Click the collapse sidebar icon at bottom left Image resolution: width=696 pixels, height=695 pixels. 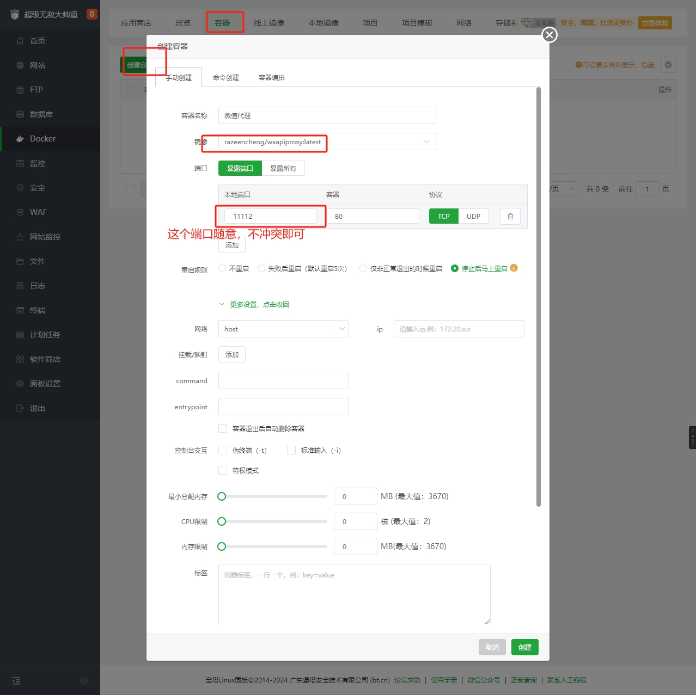pos(16,681)
